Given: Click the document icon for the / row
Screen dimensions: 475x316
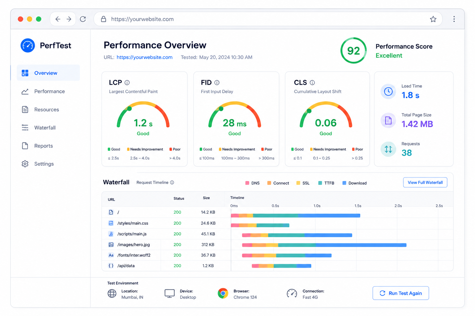Looking at the screenshot, I should (111, 212).
